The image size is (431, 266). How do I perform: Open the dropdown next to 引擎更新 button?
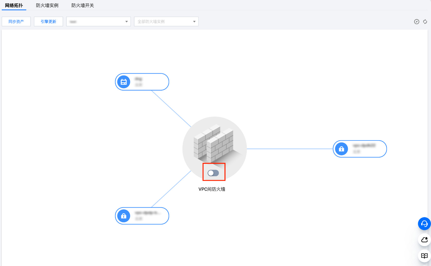tap(98, 22)
